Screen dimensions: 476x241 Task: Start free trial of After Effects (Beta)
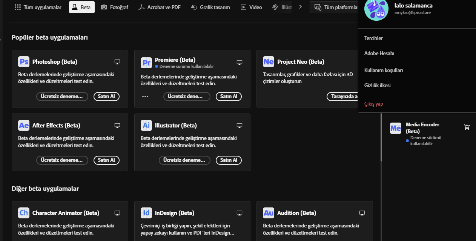[62, 160]
